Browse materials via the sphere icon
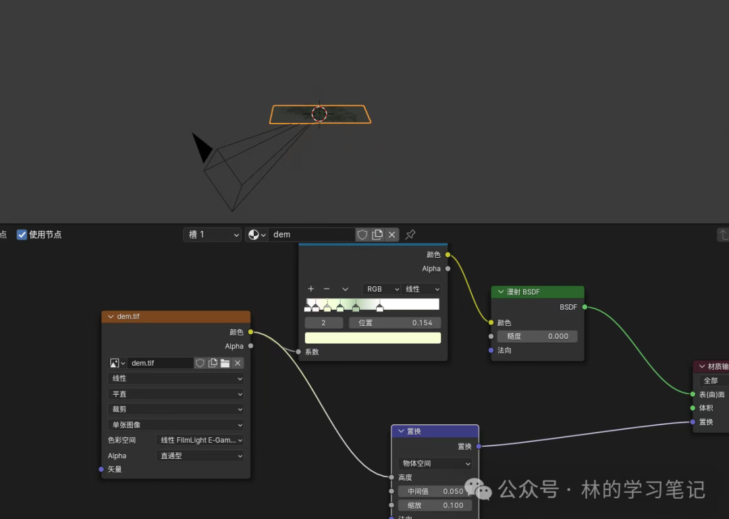 256,235
